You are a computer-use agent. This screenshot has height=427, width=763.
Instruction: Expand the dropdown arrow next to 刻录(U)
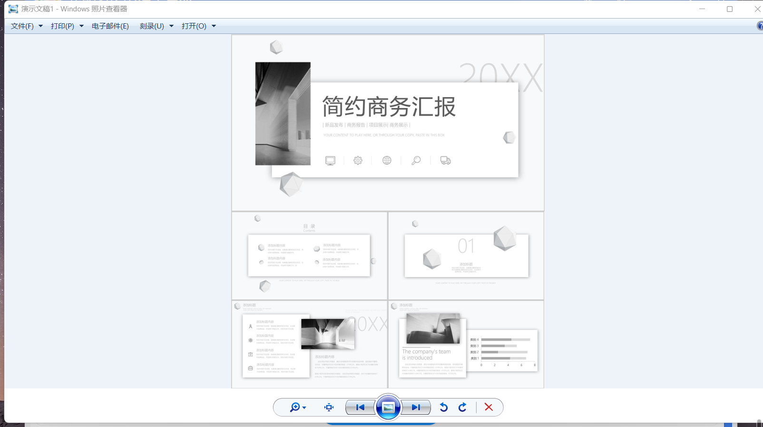(x=171, y=26)
